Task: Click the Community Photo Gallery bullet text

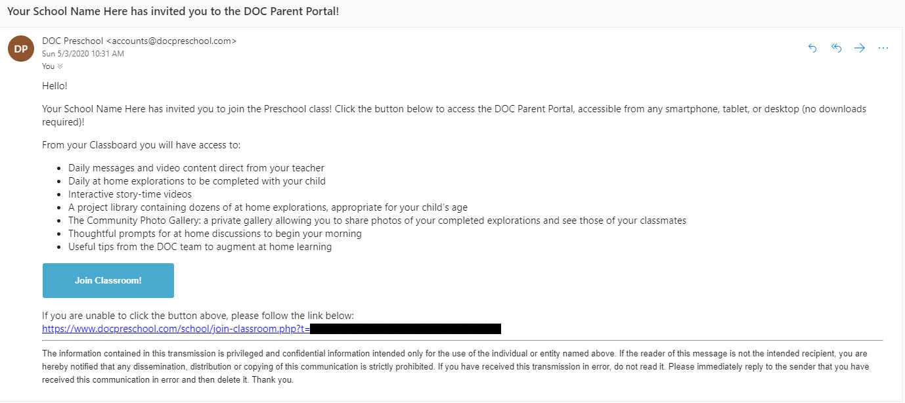Action: point(377,221)
